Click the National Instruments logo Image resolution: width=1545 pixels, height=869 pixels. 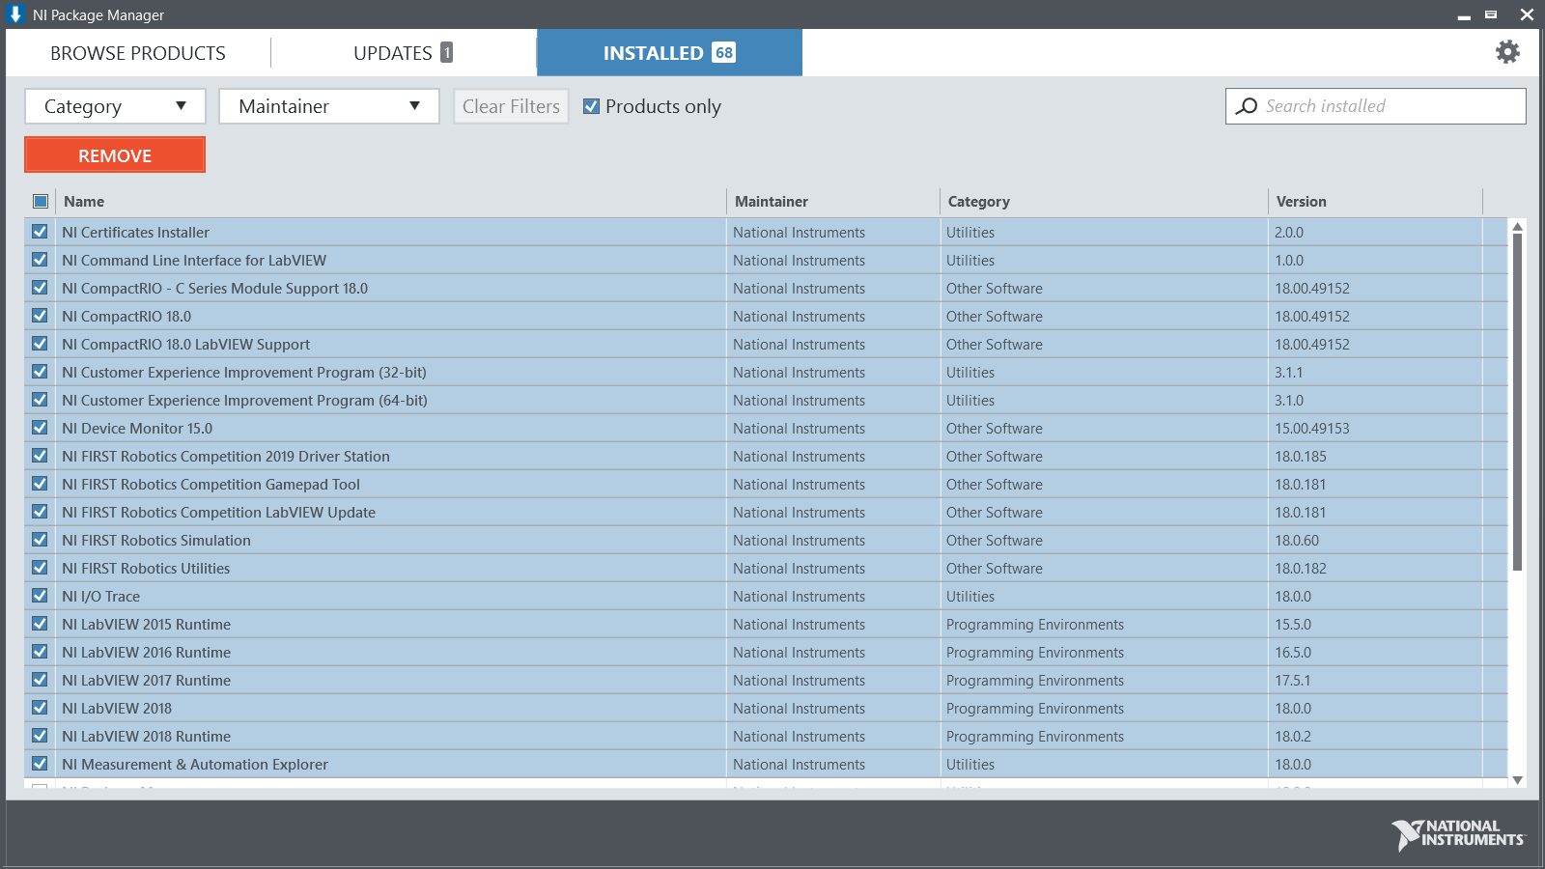1456,832
